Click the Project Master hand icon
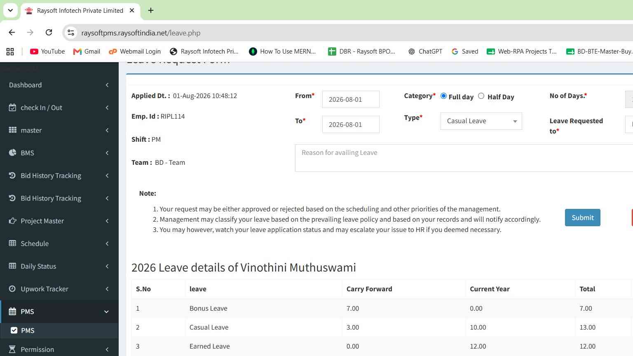633x356 pixels. pyautogui.click(x=12, y=221)
